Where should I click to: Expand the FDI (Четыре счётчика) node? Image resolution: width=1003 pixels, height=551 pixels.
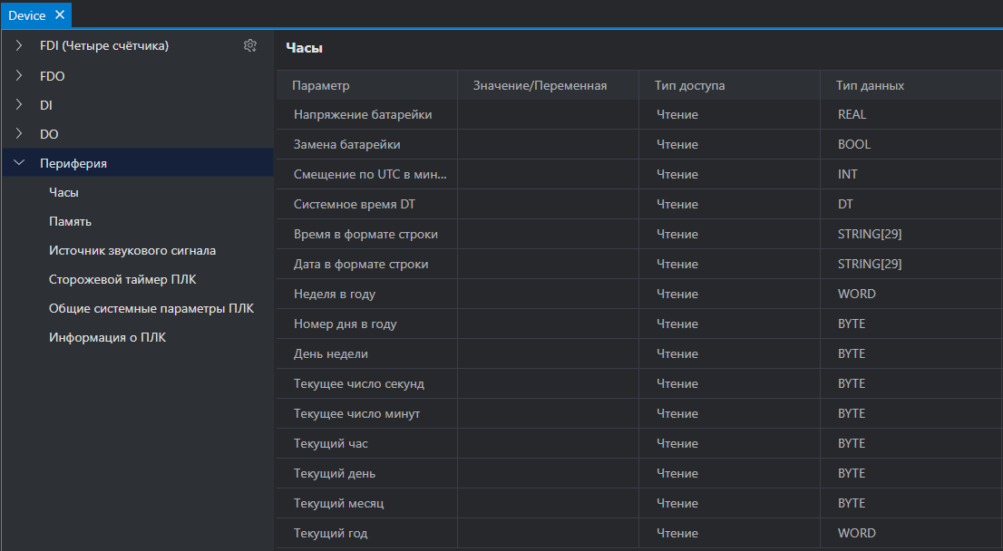click(x=19, y=45)
